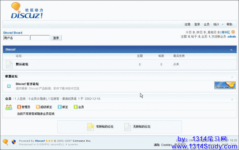The width and height of the screenshot is (239, 150).
Task: Collapse the 联盟论坛 section
Action: [x=232, y=76]
